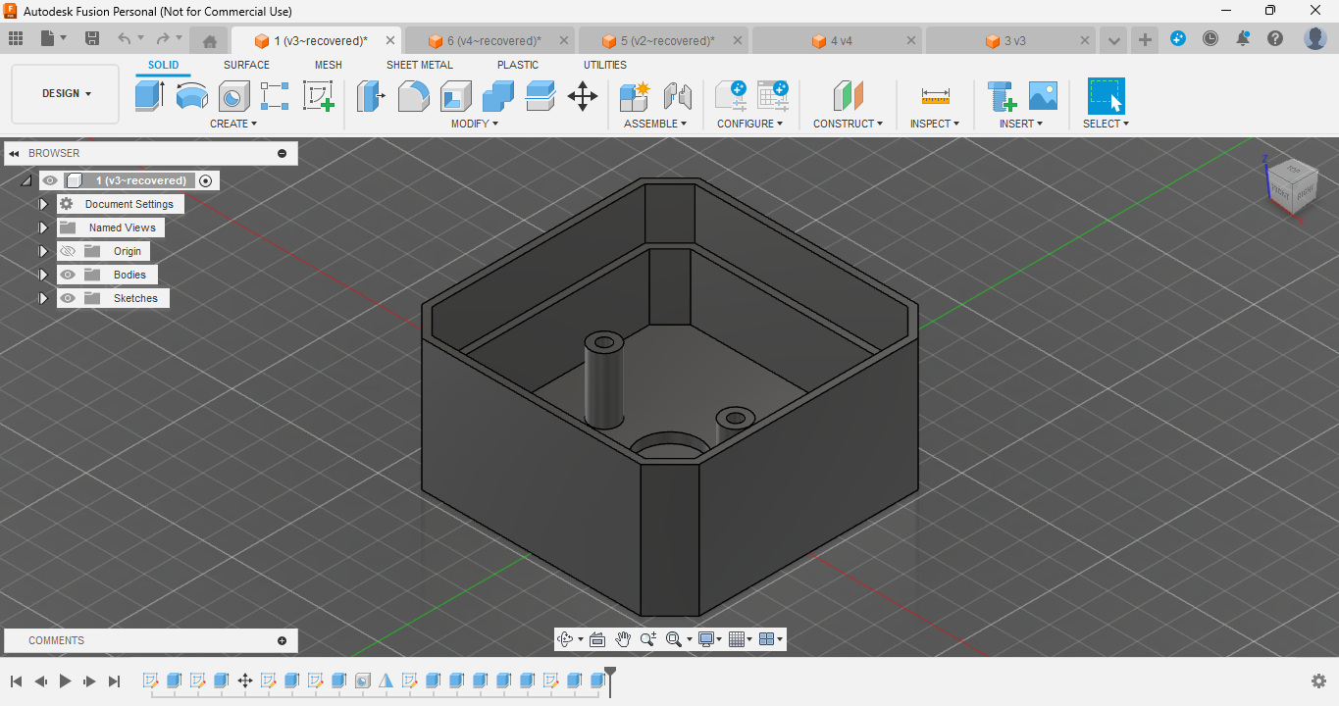Select the Press Pull tool
This screenshot has height=706, width=1339.
point(371,96)
